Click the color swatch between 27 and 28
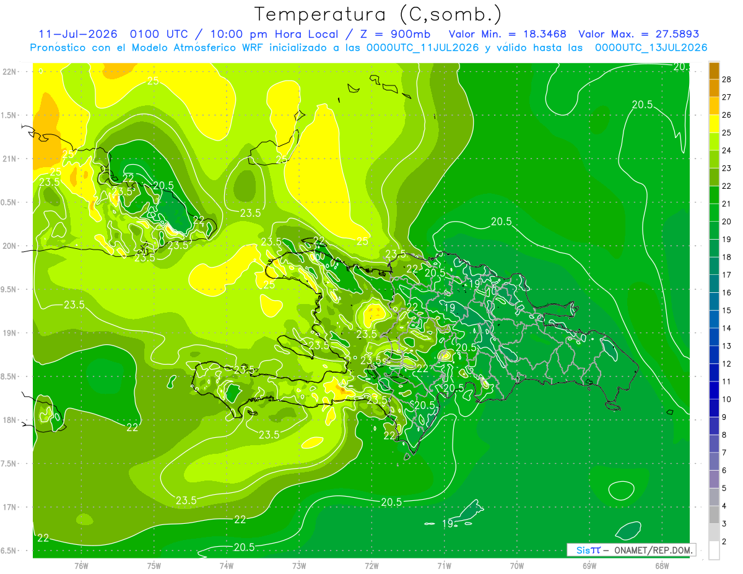Screen dimensions: 743x574 714,89
